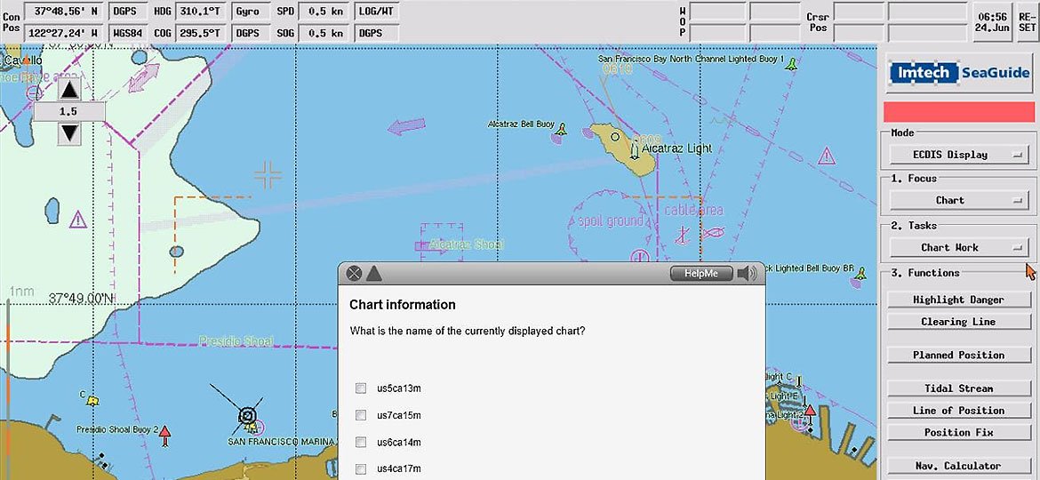The width and height of the screenshot is (1040, 480).
Task: Decrease the range scale with the down arrow
Action: click(x=69, y=133)
